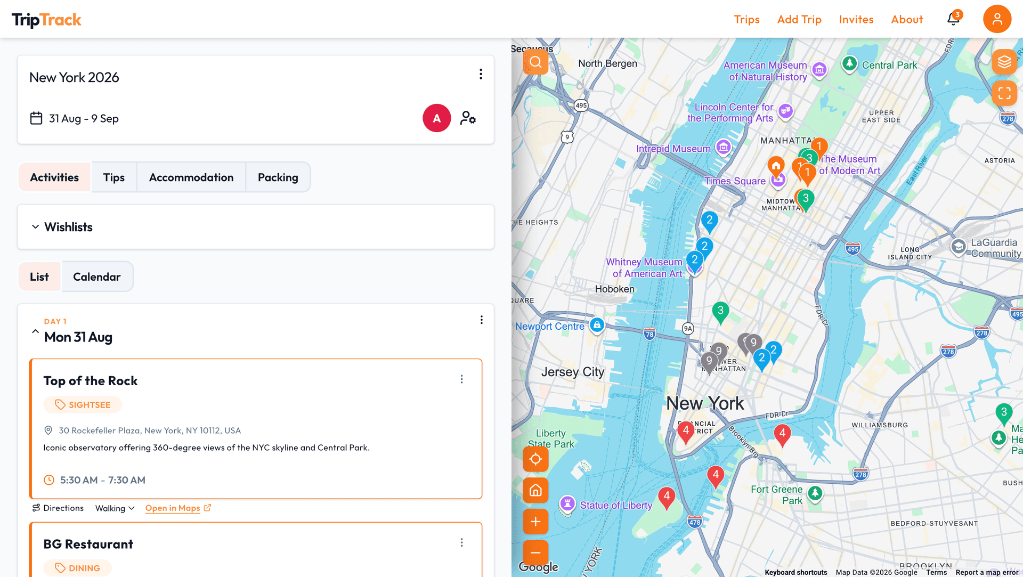Center map on my location
The width and height of the screenshot is (1023, 577).
pos(535,459)
